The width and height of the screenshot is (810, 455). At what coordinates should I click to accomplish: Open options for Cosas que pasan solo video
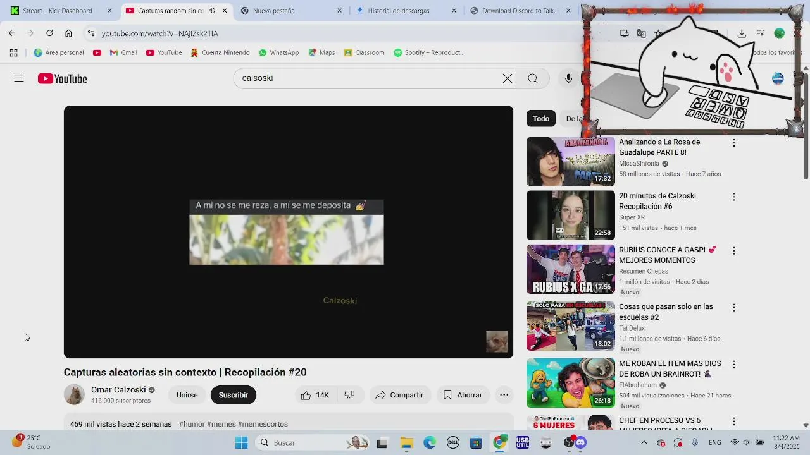click(734, 308)
